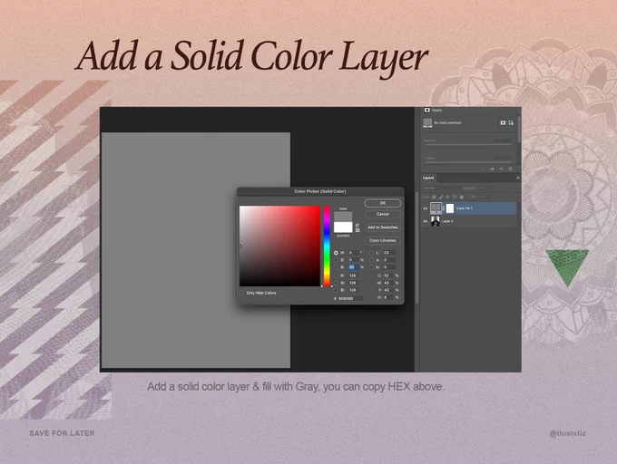Select the RGB blue B radio button
Screen dimensions: 617x464
[336, 290]
